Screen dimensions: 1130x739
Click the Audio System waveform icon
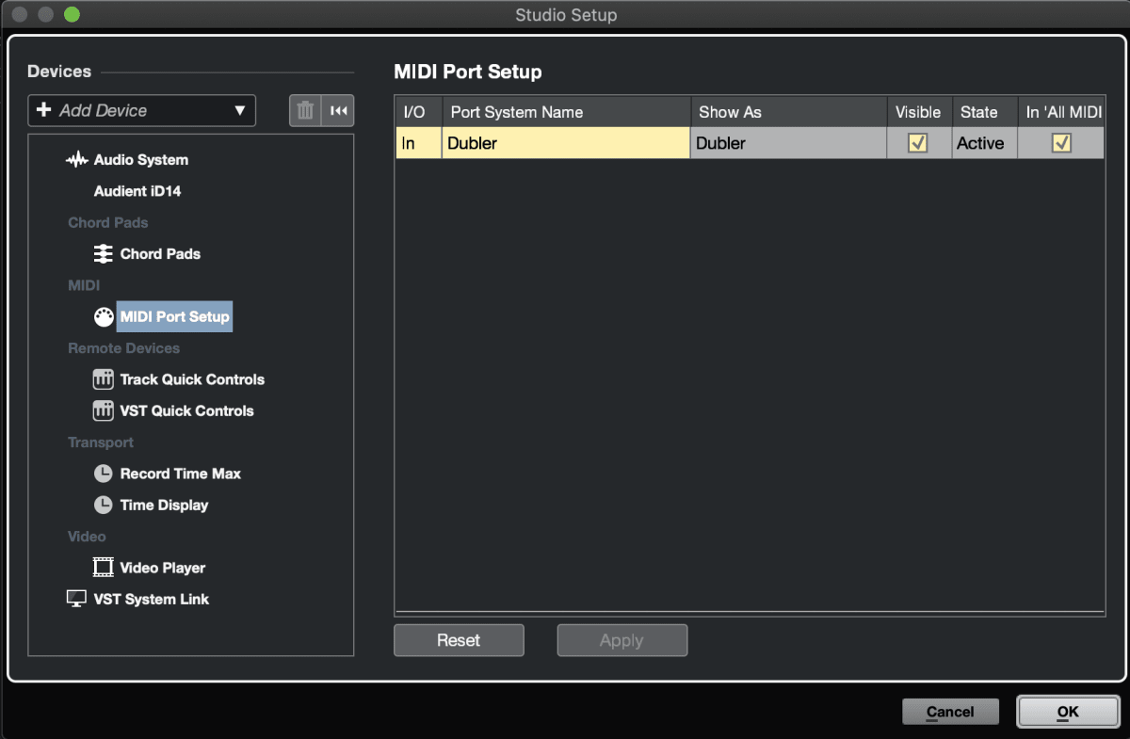coord(77,160)
